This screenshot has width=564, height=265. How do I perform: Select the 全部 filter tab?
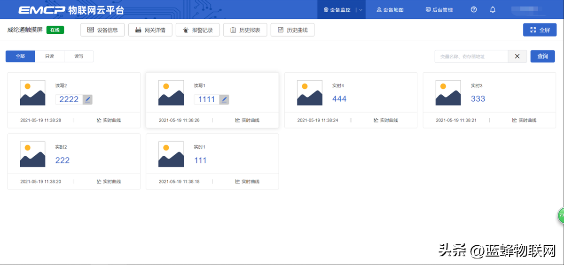[x=20, y=56]
